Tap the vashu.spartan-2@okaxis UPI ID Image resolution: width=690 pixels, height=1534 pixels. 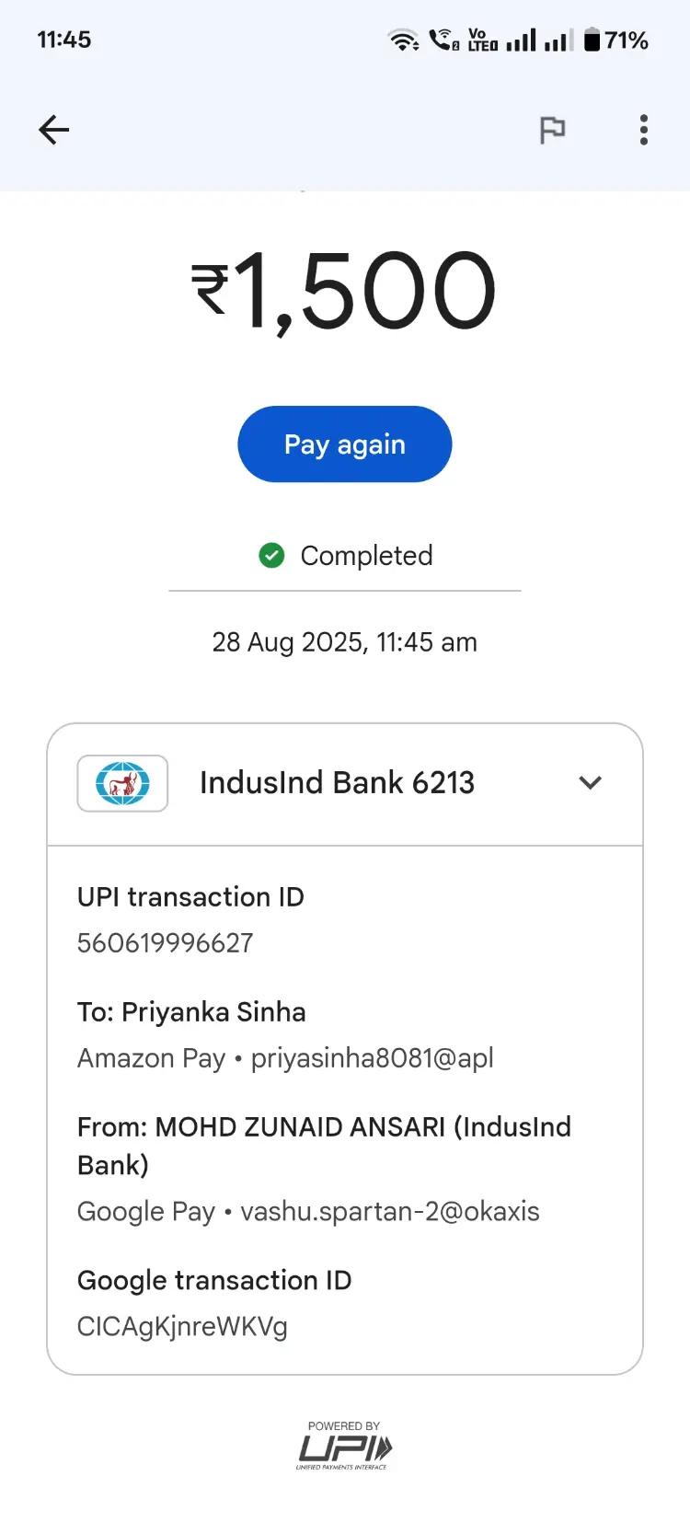pos(390,1211)
